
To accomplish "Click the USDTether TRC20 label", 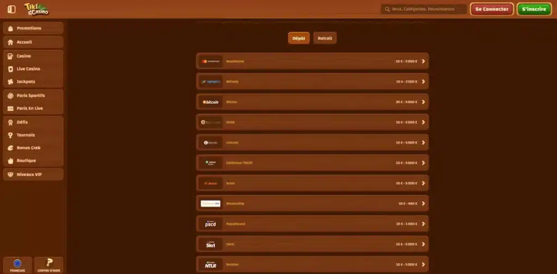I will 239,163.
